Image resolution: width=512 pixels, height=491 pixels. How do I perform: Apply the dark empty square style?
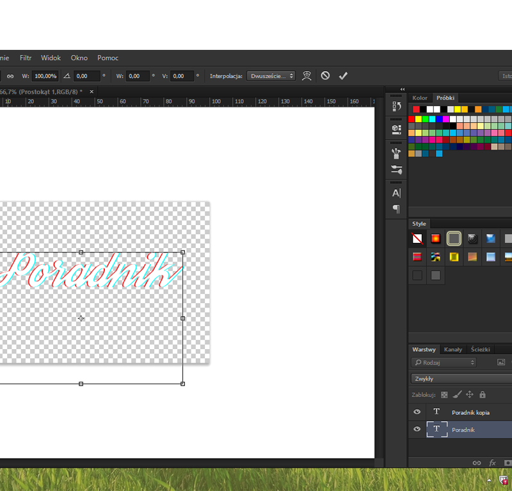pos(417,276)
